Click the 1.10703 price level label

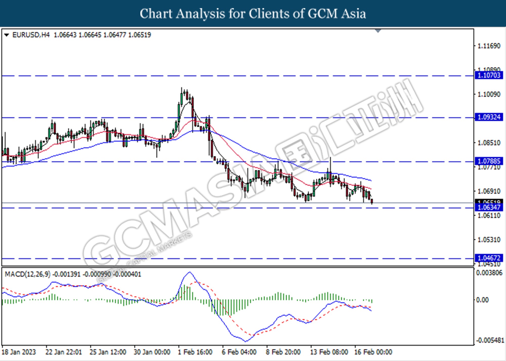tap(489, 75)
